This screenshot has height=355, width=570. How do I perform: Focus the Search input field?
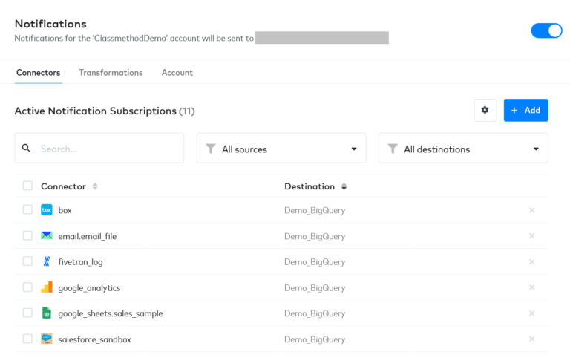[108, 149]
